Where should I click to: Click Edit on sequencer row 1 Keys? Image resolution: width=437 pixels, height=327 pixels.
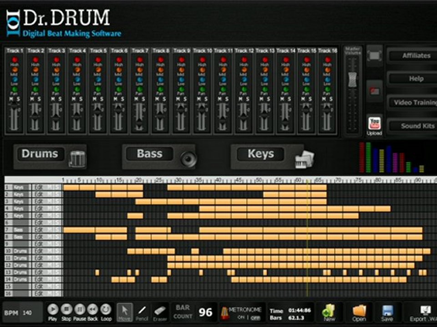(38, 188)
